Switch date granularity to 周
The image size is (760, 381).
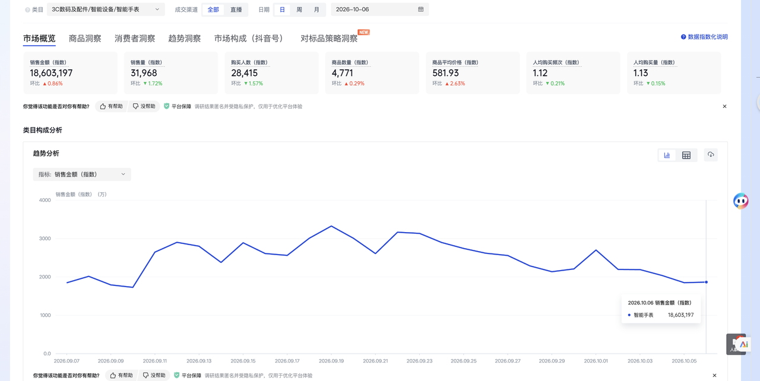[x=299, y=9]
